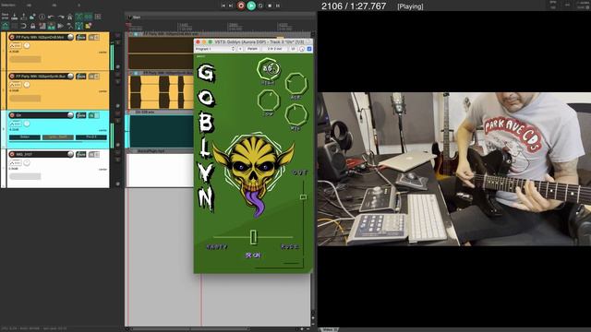Image resolution: width=591 pixels, height=332 pixels.
Task: Click the AGE knob in Goblyn plugin
Action: [x=295, y=84]
